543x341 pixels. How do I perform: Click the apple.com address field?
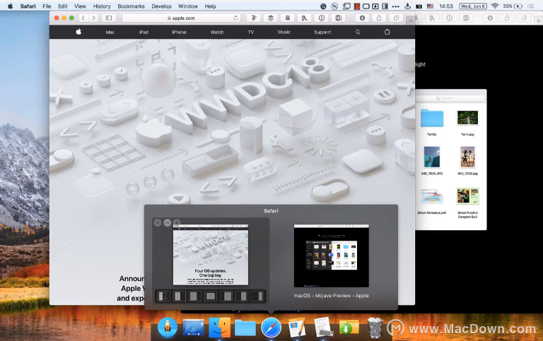coord(181,18)
